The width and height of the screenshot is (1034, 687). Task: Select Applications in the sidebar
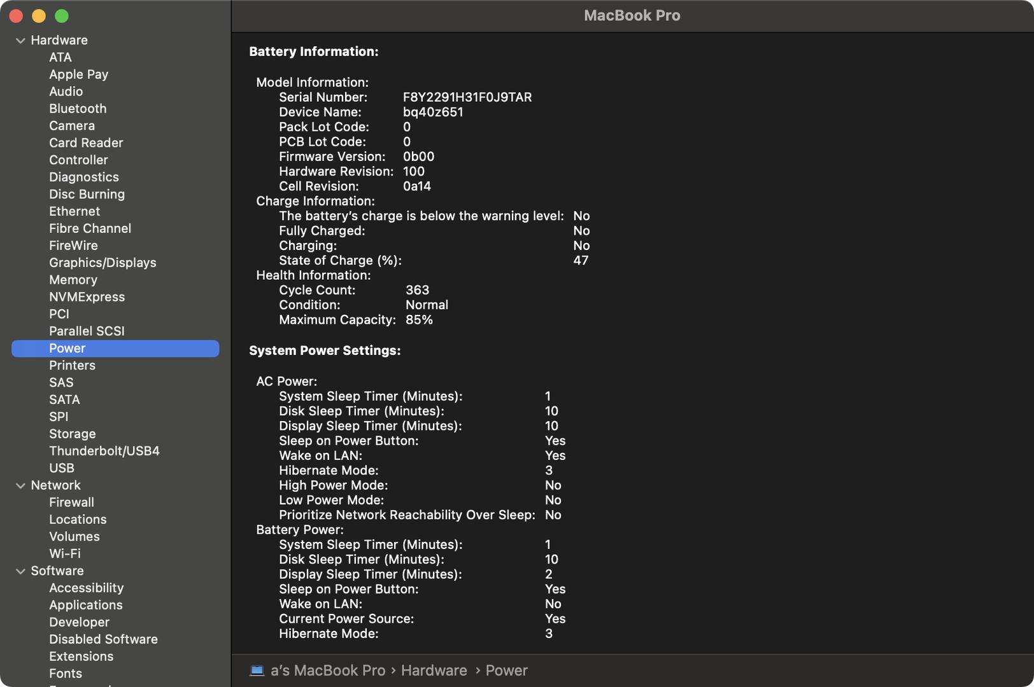pyautogui.click(x=86, y=606)
